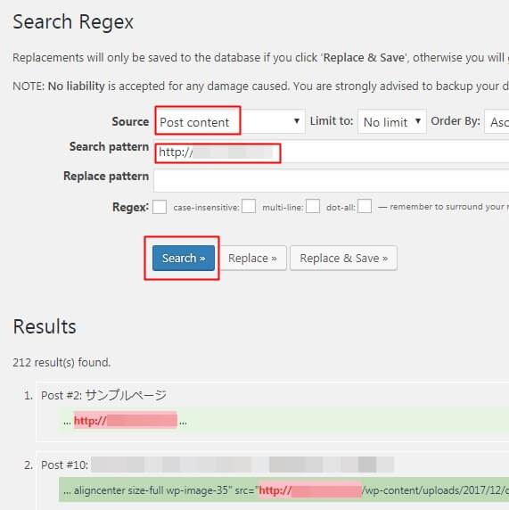This screenshot has width=509, height=510.
Task: Open the Source dropdown showing Post content
Action: click(x=230, y=121)
